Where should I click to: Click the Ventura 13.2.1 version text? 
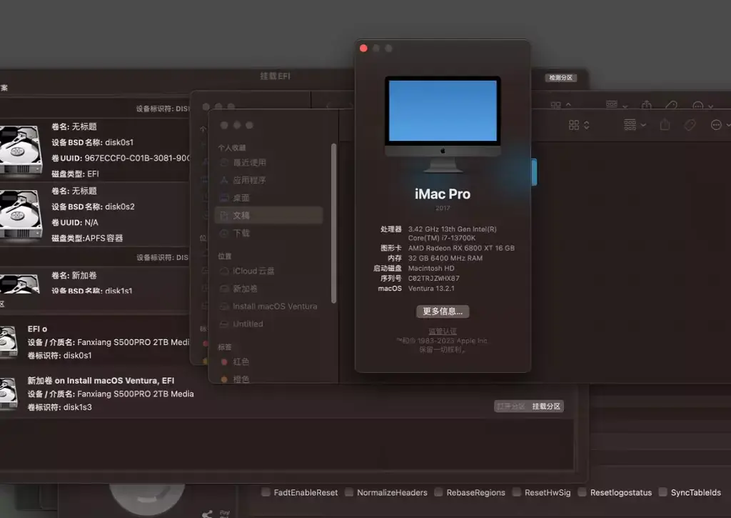pos(431,289)
